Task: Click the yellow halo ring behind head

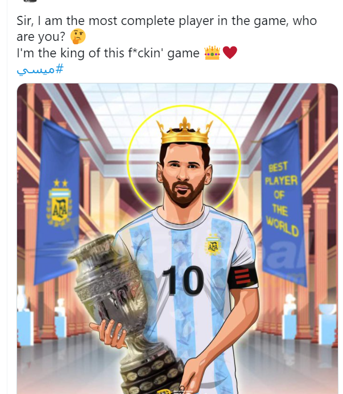Action: 184,158
